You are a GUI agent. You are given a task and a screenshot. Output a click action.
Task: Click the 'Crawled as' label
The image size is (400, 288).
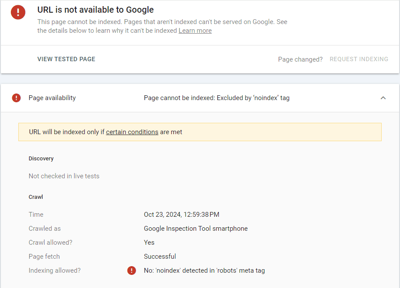(45, 229)
